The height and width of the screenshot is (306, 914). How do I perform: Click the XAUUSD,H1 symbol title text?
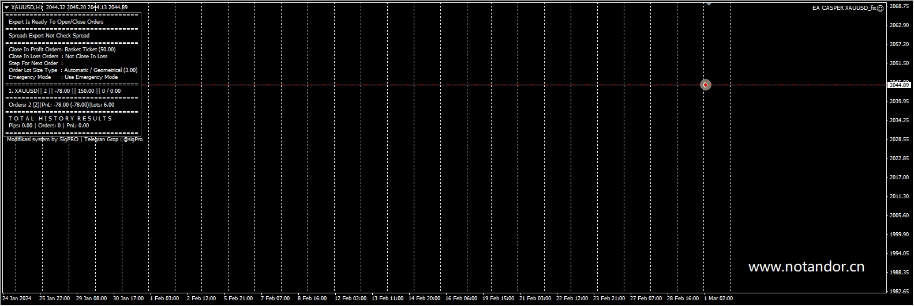pyautogui.click(x=27, y=7)
